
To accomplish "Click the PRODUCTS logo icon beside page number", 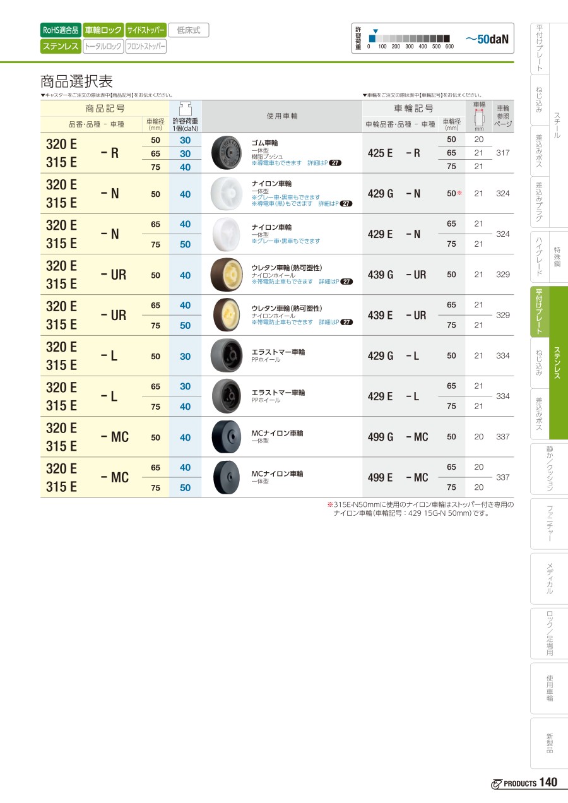I will click(496, 783).
